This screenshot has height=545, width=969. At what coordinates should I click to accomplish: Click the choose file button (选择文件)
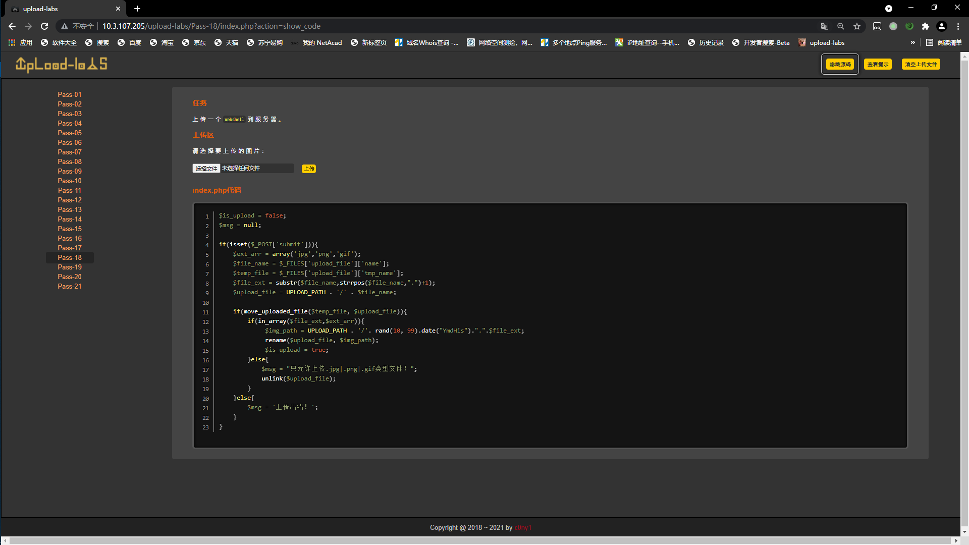coord(206,169)
